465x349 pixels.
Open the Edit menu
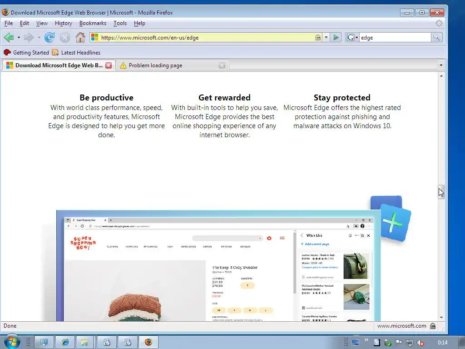pyautogui.click(x=25, y=23)
